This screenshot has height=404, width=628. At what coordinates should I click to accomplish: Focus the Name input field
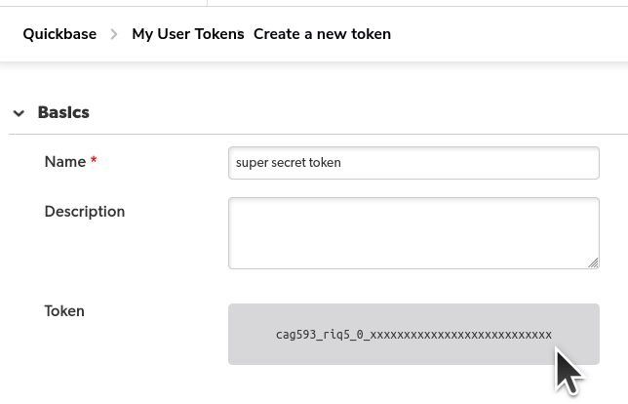click(x=413, y=163)
